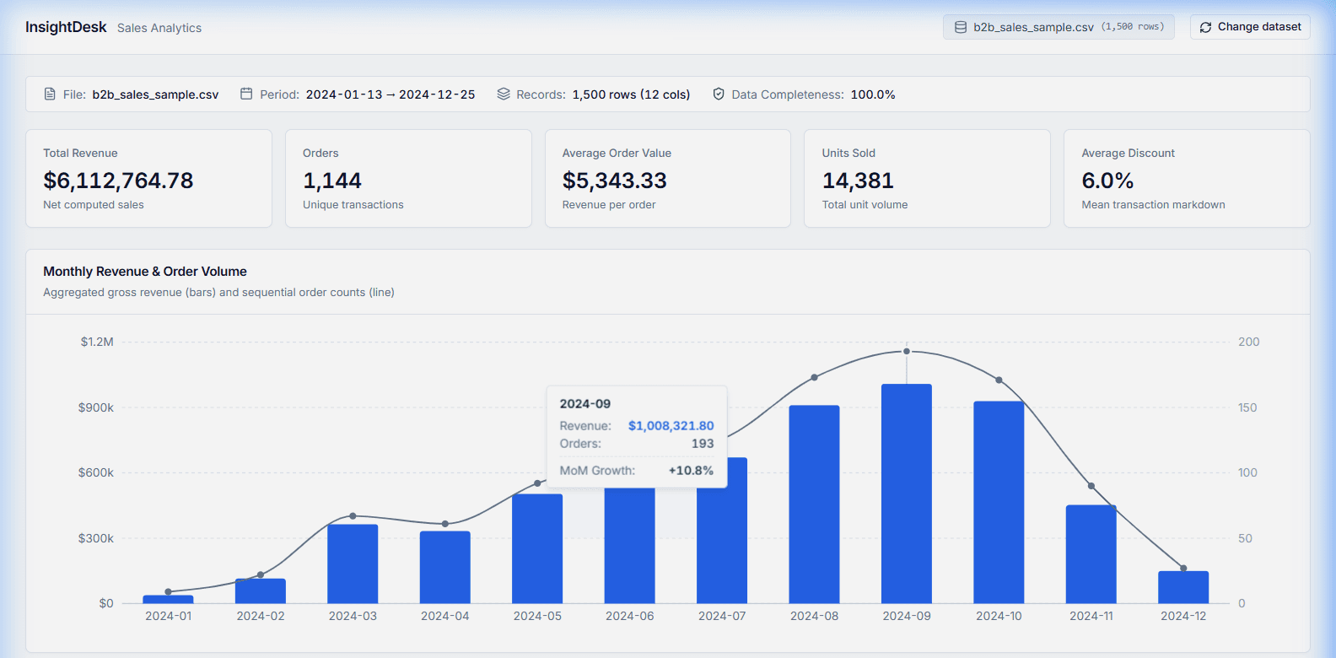Screen dimensions: 1336x658
Task: Open the Change dataset button
Action: (1250, 27)
